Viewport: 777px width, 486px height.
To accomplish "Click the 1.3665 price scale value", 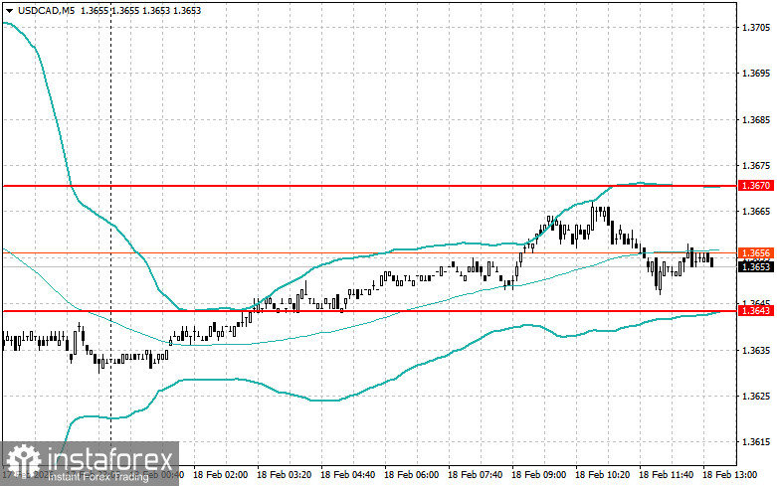I will click(757, 212).
